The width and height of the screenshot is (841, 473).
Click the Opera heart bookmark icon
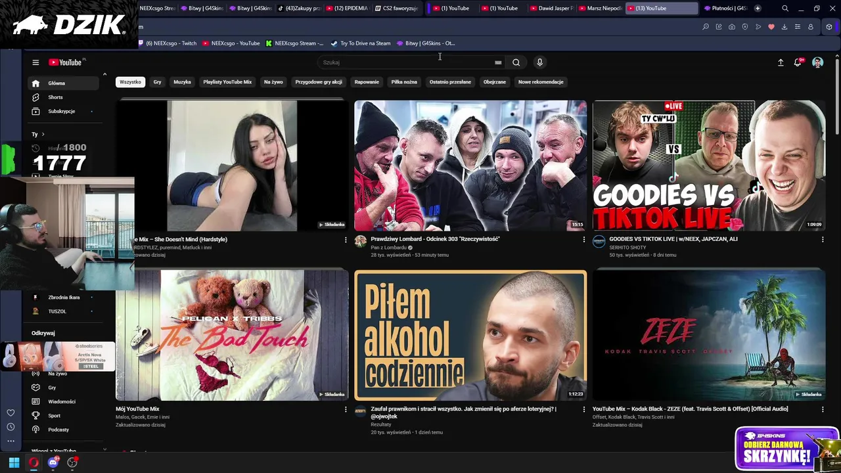pos(771,27)
